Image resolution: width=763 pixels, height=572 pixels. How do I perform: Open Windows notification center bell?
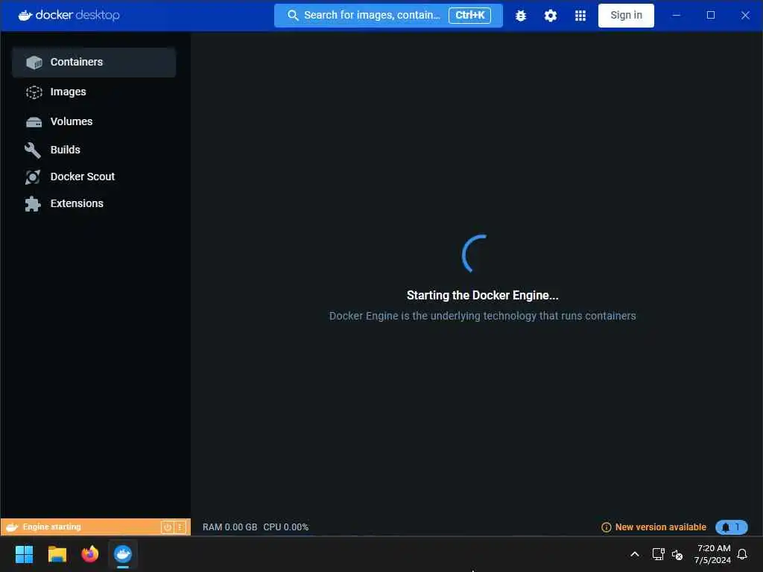point(742,554)
